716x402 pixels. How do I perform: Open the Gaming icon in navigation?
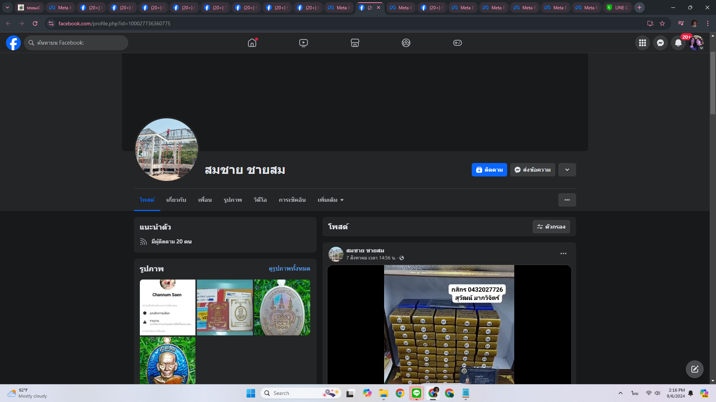(x=457, y=43)
